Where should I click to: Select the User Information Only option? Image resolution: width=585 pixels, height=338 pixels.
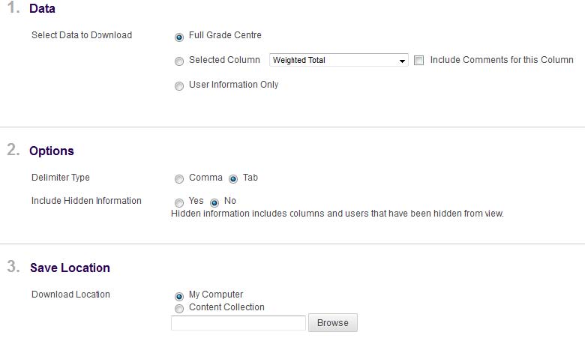point(179,86)
